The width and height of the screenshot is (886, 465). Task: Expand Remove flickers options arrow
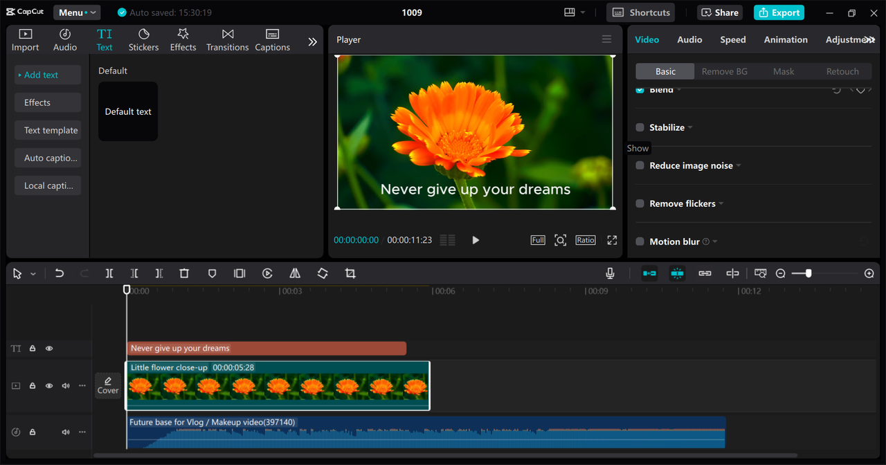pos(721,204)
